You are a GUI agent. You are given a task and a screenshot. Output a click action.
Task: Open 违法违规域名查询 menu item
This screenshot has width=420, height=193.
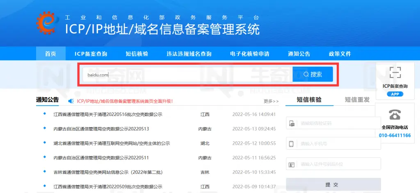tap(189, 54)
